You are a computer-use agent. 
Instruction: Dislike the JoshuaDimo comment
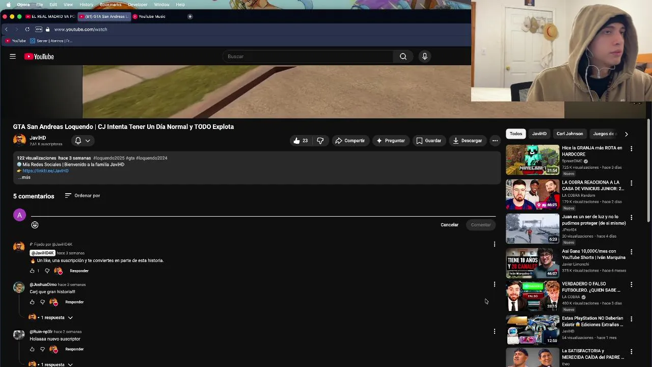(42, 302)
